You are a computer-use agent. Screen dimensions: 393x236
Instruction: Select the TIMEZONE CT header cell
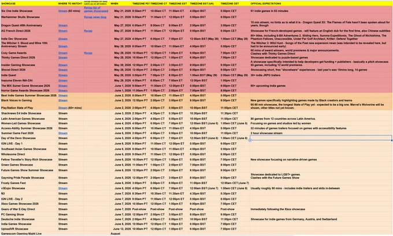(159, 3)
